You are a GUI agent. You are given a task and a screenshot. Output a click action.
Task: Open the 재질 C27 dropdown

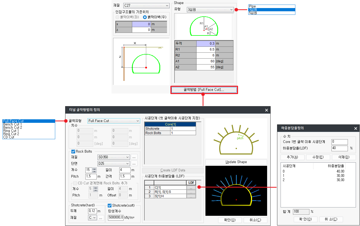point(146,5)
